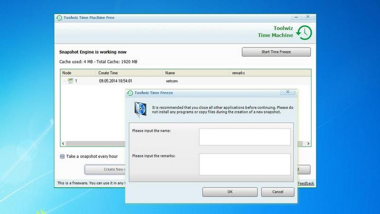This screenshot has height=214, width=380.
Task: Select snapshot node 1 icon
Action: tap(70, 81)
